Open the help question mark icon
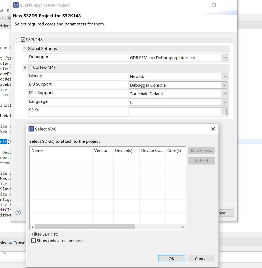262x268 pixels. (x=18, y=213)
